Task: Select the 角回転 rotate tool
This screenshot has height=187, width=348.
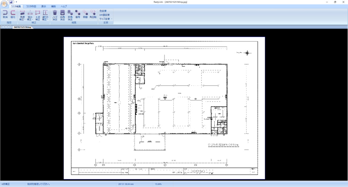Action: 93,14
